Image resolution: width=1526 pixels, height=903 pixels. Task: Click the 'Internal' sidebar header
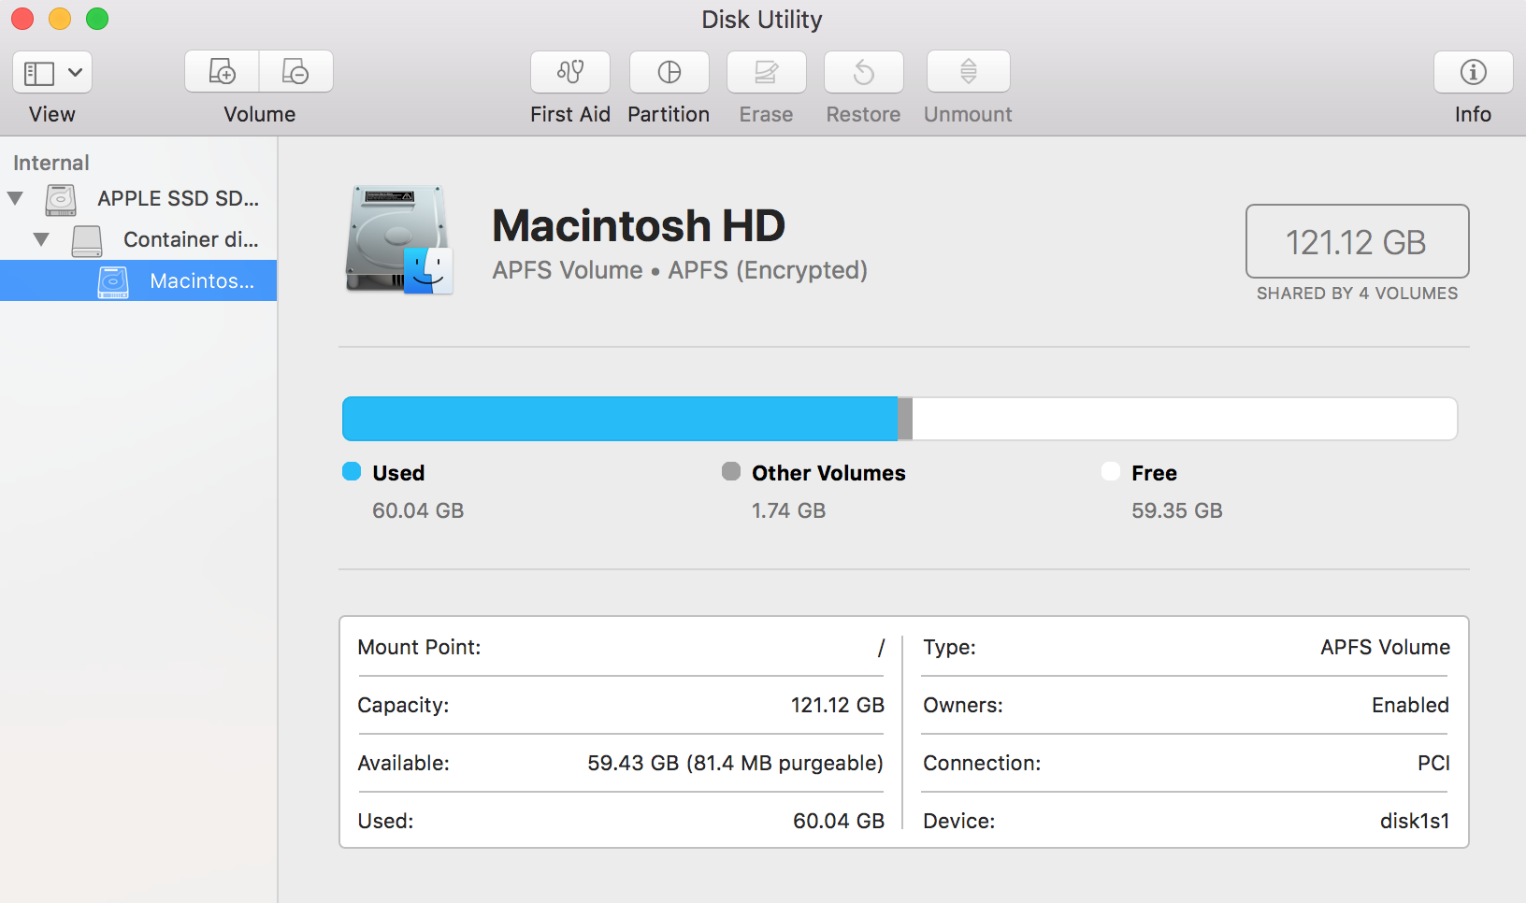point(51,163)
